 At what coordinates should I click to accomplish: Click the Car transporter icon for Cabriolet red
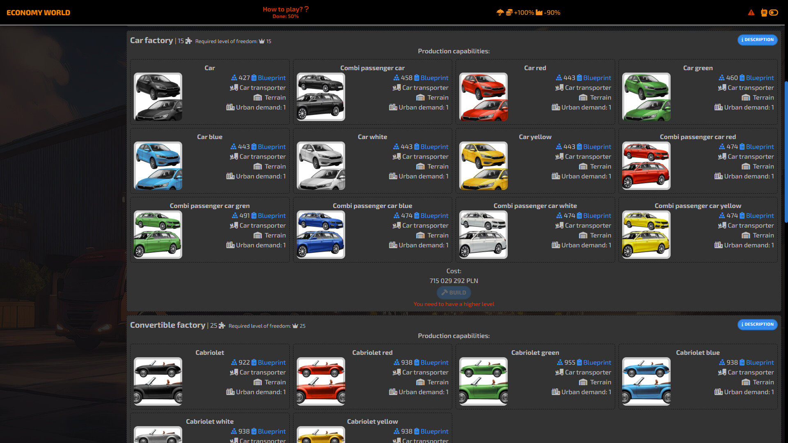point(397,372)
